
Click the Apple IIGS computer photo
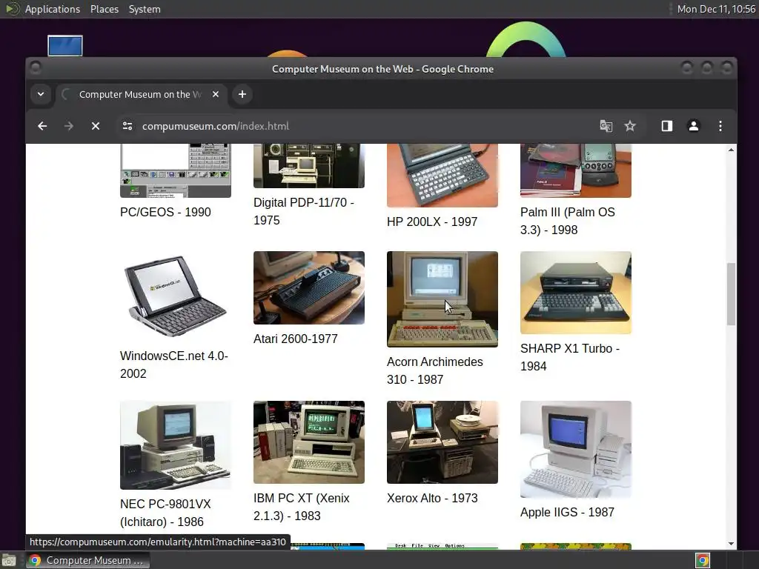(575, 449)
